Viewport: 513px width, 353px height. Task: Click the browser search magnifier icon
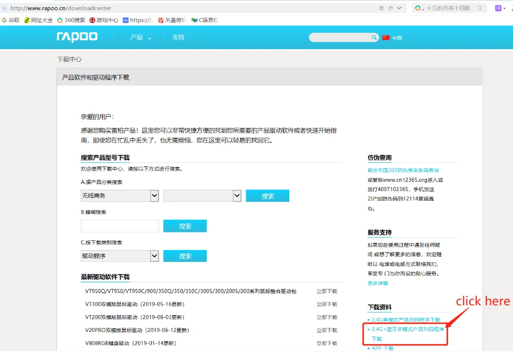click(480, 8)
